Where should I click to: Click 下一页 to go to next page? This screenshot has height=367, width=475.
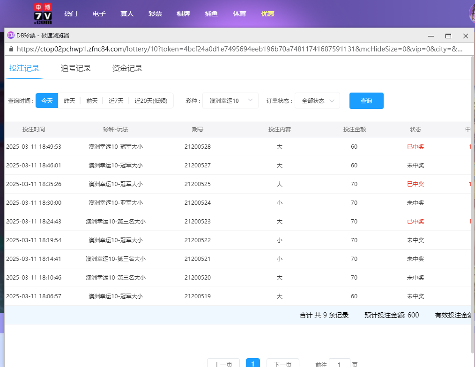(283, 362)
